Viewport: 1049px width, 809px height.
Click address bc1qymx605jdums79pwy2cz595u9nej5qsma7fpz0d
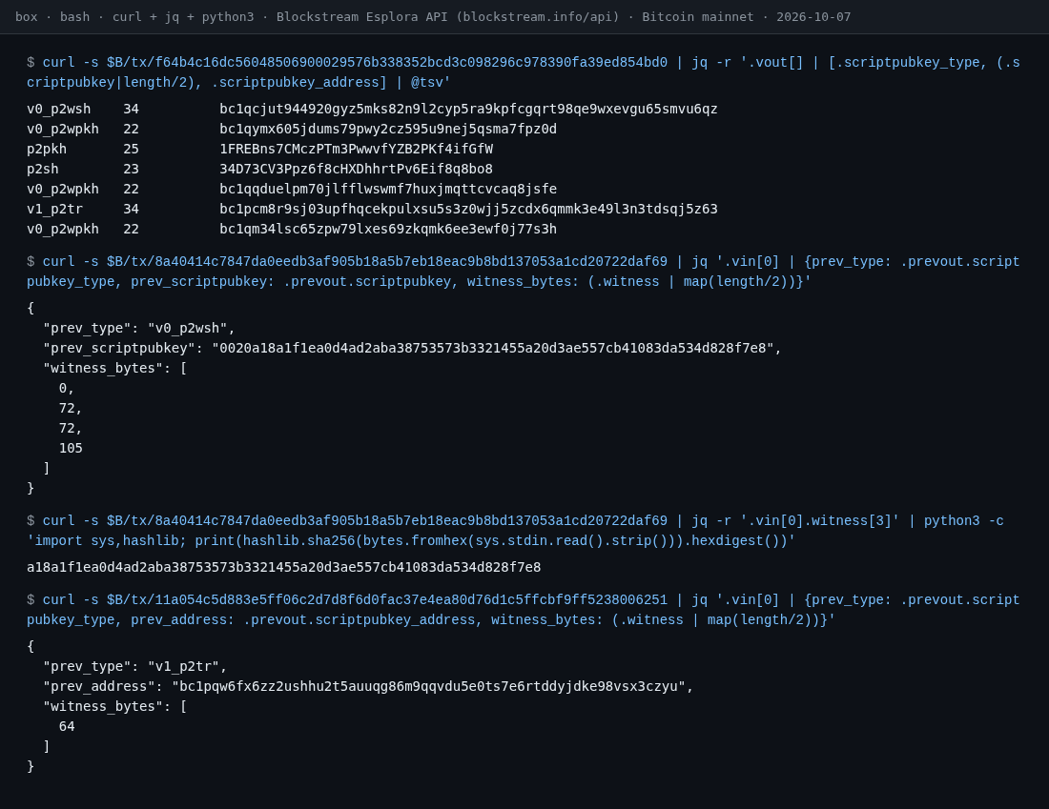[x=388, y=129]
